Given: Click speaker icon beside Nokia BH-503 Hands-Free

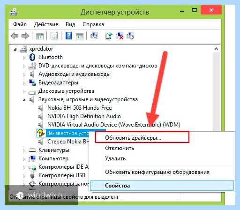Looking at the screenshot, I should tap(41, 108).
